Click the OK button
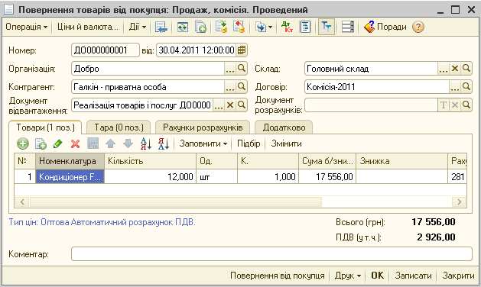The height and width of the screenshot is (287, 481). 377,276
